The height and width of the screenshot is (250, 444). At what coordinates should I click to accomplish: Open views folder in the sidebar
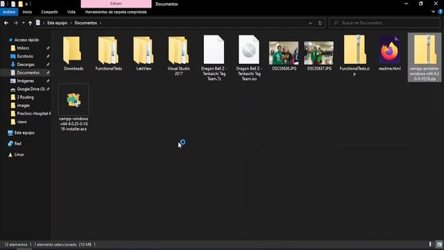22,122
